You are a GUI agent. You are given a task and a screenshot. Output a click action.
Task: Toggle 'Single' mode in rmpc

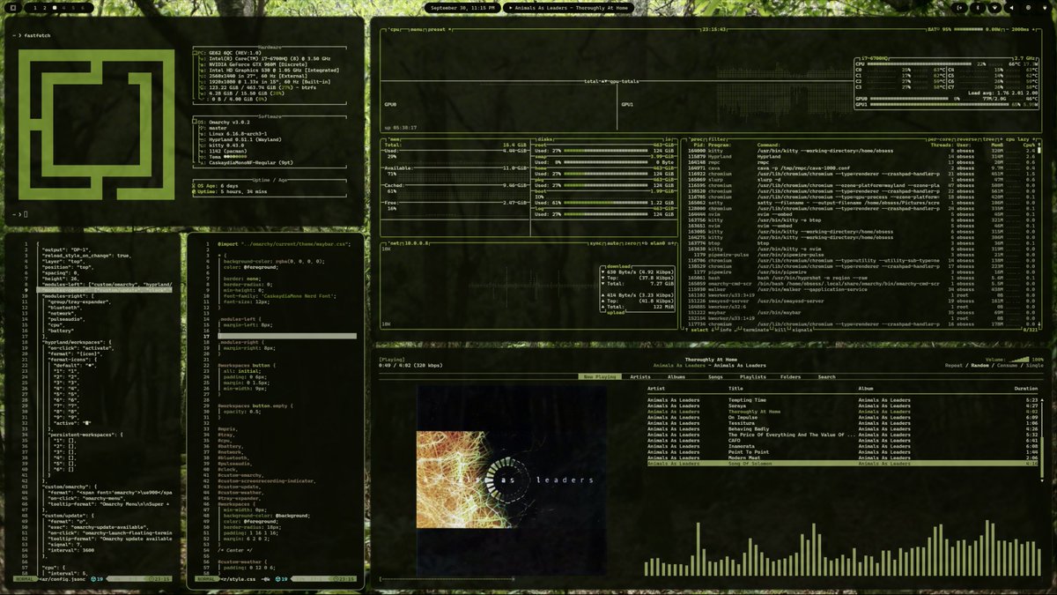point(1034,365)
